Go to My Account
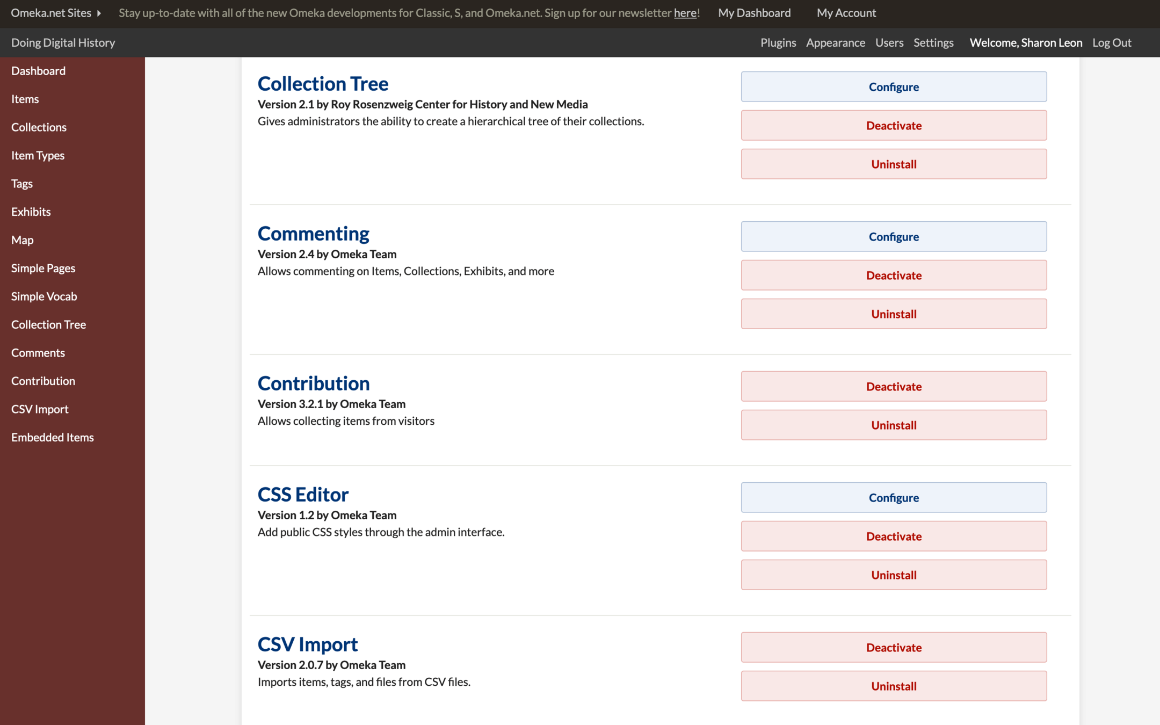 (x=846, y=13)
